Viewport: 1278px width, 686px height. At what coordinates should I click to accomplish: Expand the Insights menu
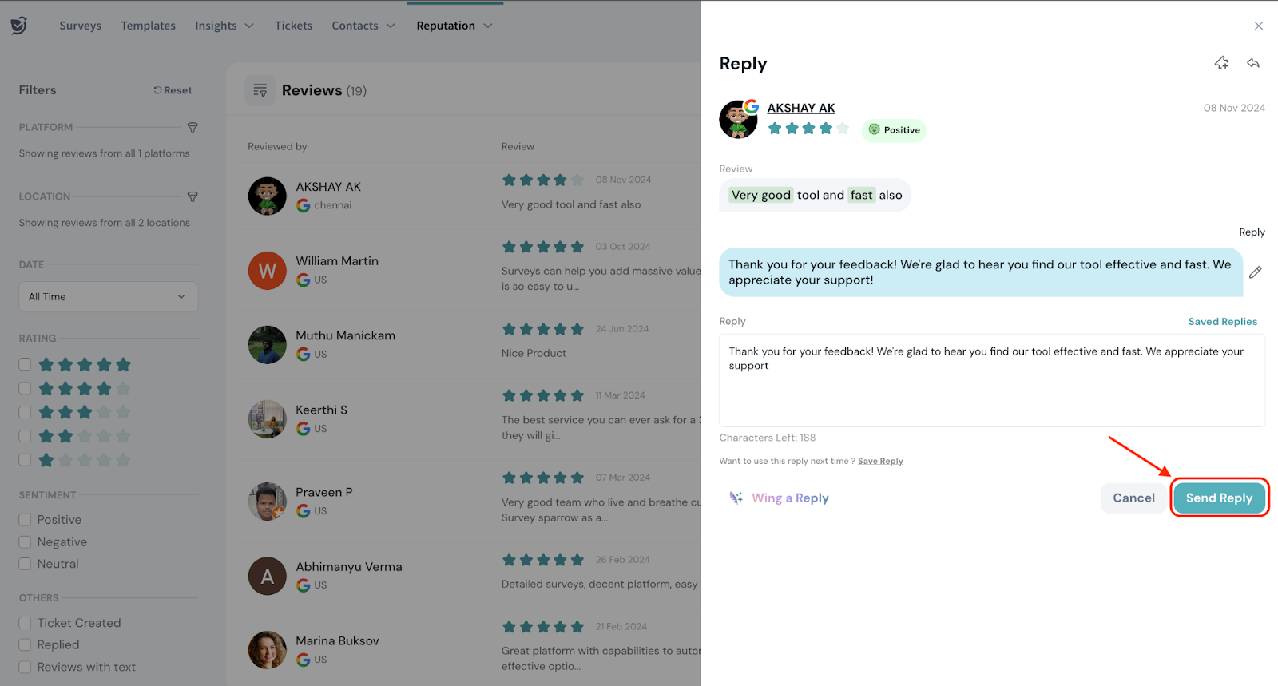pyautogui.click(x=224, y=26)
